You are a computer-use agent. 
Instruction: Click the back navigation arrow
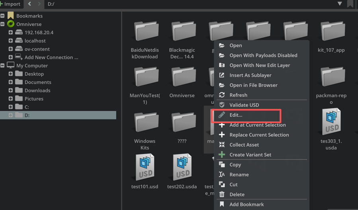(29, 4)
